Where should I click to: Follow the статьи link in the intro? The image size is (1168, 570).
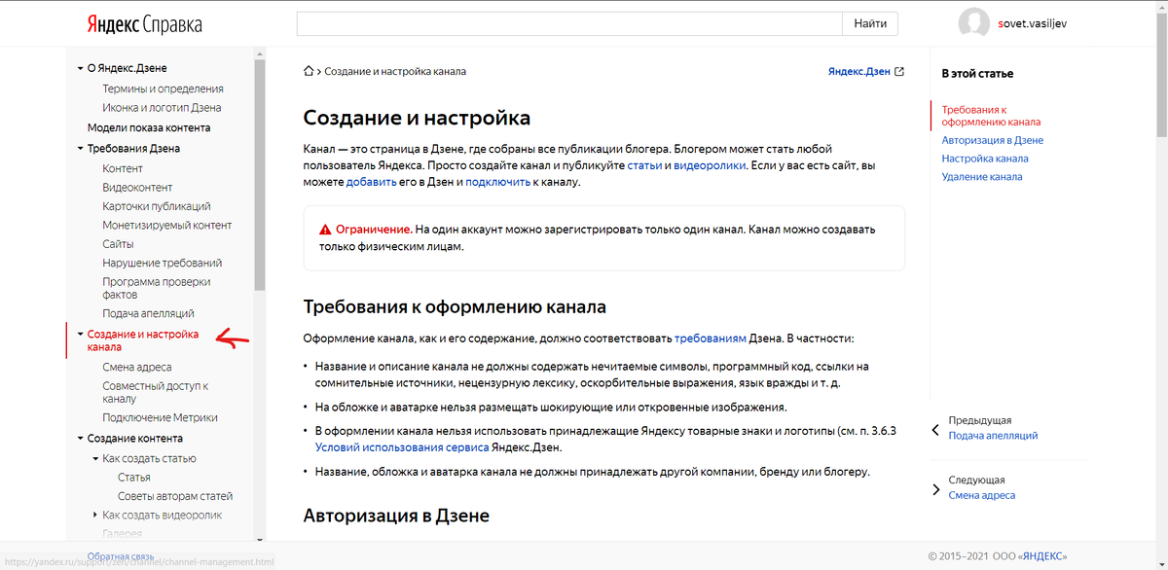pyautogui.click(x=644, y=165)
